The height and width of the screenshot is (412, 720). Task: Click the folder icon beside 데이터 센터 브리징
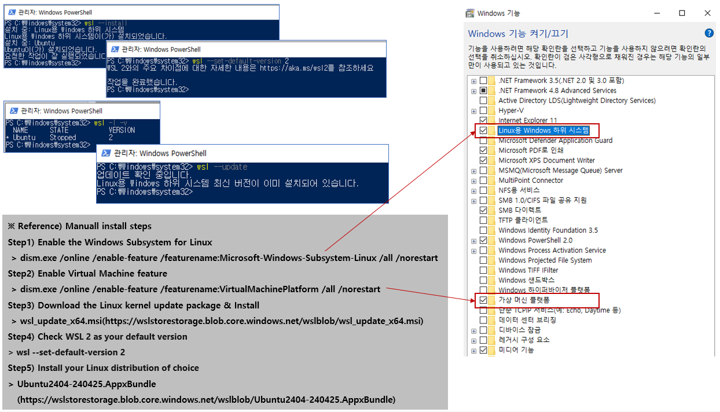tap(492, 320)
